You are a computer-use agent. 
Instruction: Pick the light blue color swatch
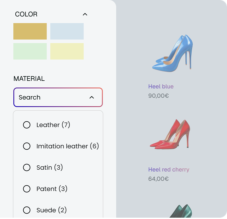point(67,31)
